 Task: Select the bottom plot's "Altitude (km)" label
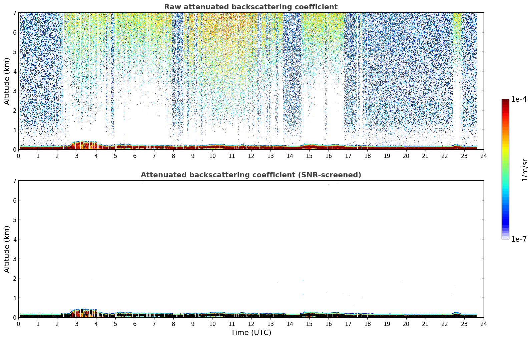7,249
